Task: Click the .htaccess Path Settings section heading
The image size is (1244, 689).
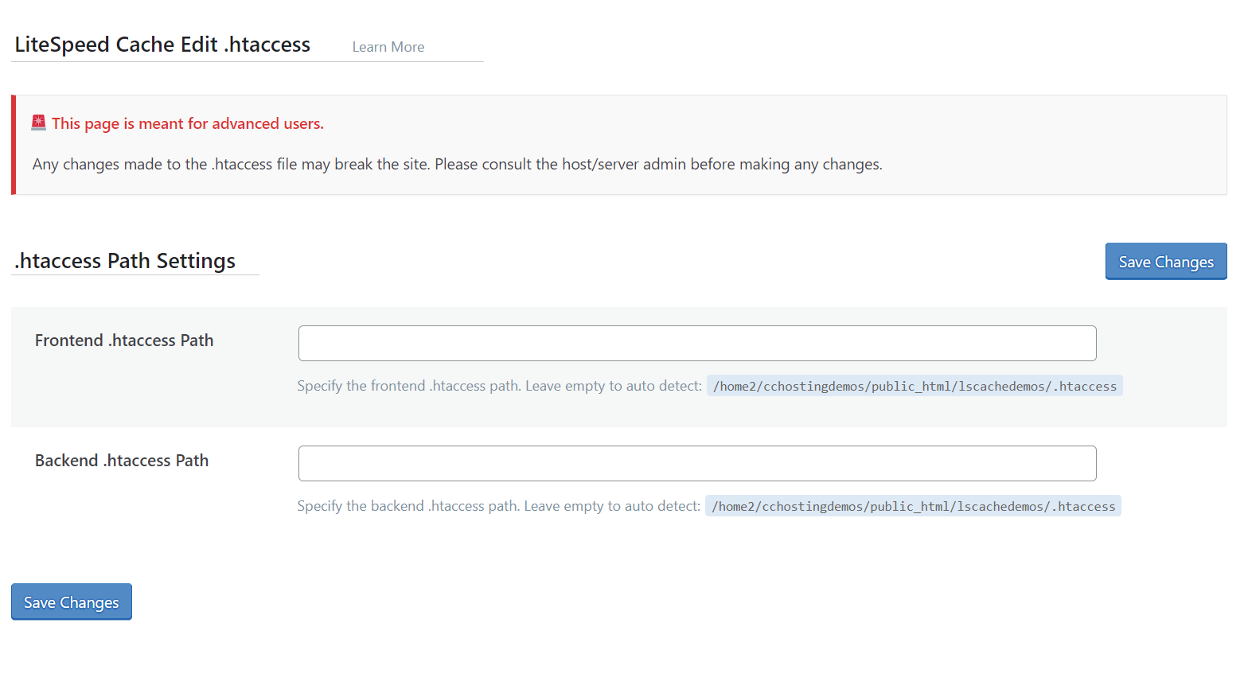Action: pyautogui.click(x=126, y=261)
